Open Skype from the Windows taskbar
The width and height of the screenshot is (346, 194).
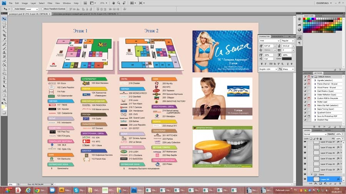[79, 190]
